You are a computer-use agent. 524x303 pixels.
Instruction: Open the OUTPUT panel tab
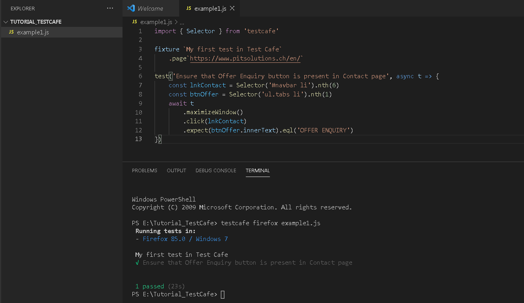click(176, 171)
